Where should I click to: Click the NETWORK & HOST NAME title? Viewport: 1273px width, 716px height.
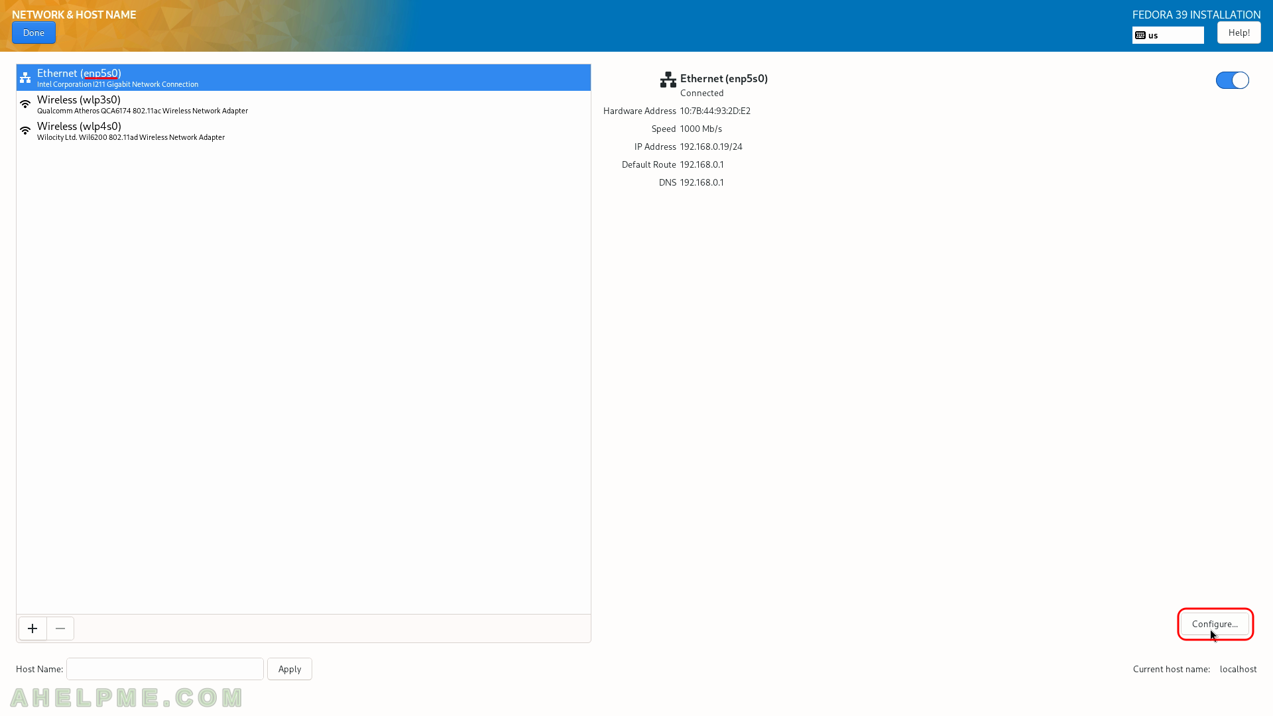74,15
